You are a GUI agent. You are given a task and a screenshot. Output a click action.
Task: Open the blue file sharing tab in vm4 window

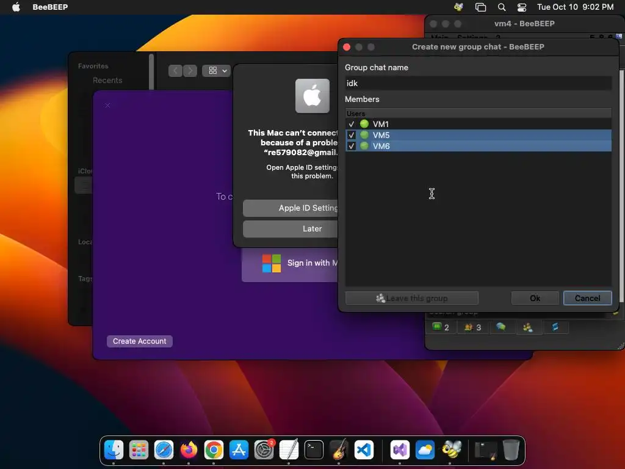[555, 327]
